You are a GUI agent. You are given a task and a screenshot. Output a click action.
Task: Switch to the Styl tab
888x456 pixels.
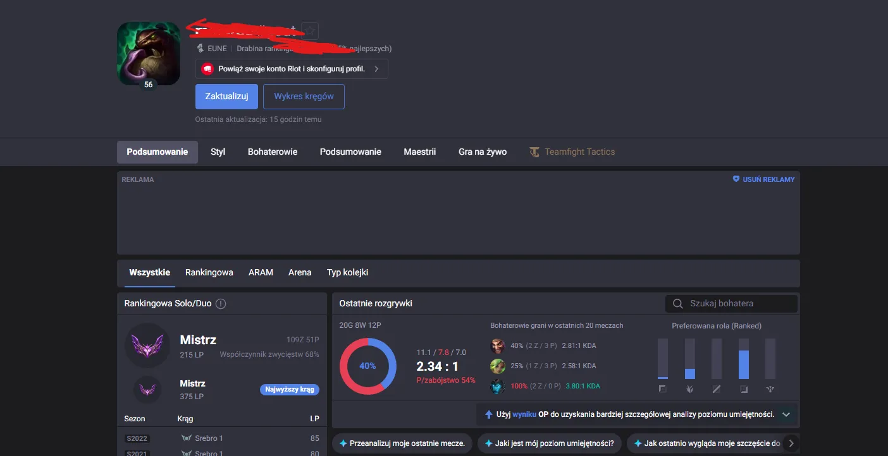click(218, 152)
